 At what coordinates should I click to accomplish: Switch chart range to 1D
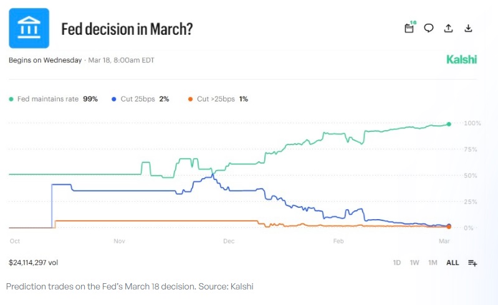[397, 263]
